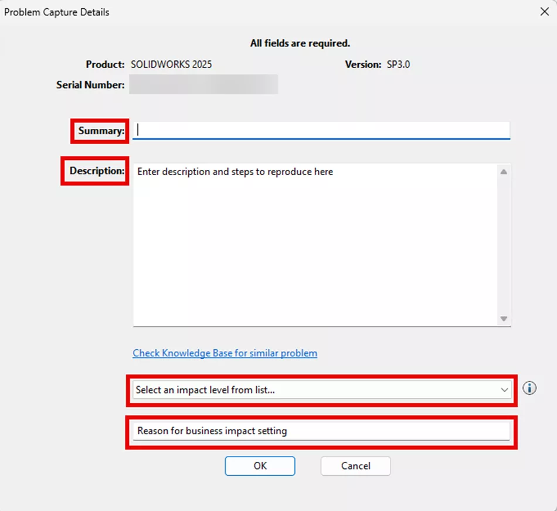Image resolution: width=557 pixels, height=511 pixels.
Task: Click the Product SOLIDWORKS 2025 text
Action: [172, 64]
